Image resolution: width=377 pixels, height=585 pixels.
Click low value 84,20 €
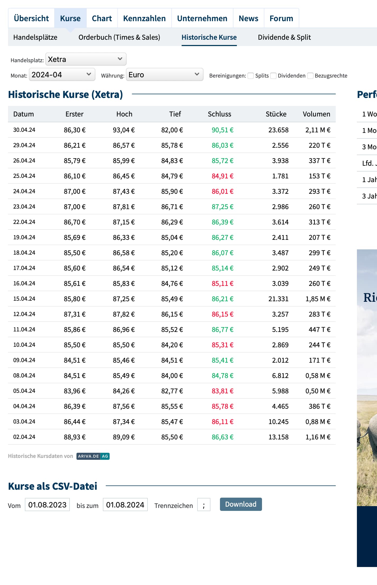[x=172, y=345]
